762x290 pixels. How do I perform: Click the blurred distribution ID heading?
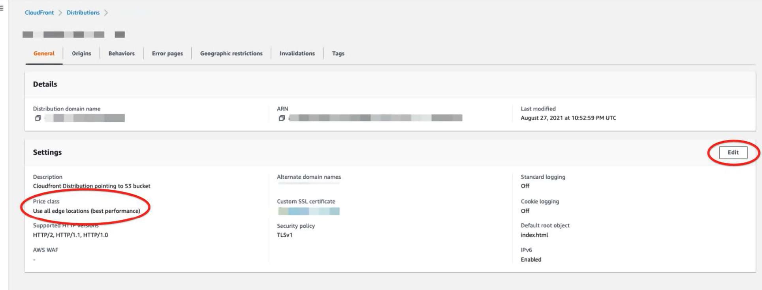pos(73,35)
